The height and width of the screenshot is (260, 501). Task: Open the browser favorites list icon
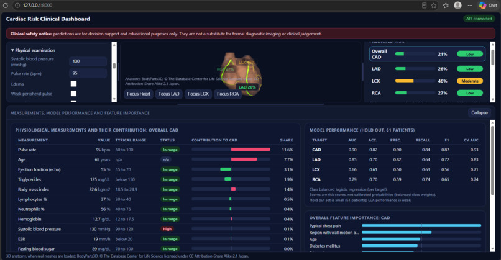(x=446, y=6)
